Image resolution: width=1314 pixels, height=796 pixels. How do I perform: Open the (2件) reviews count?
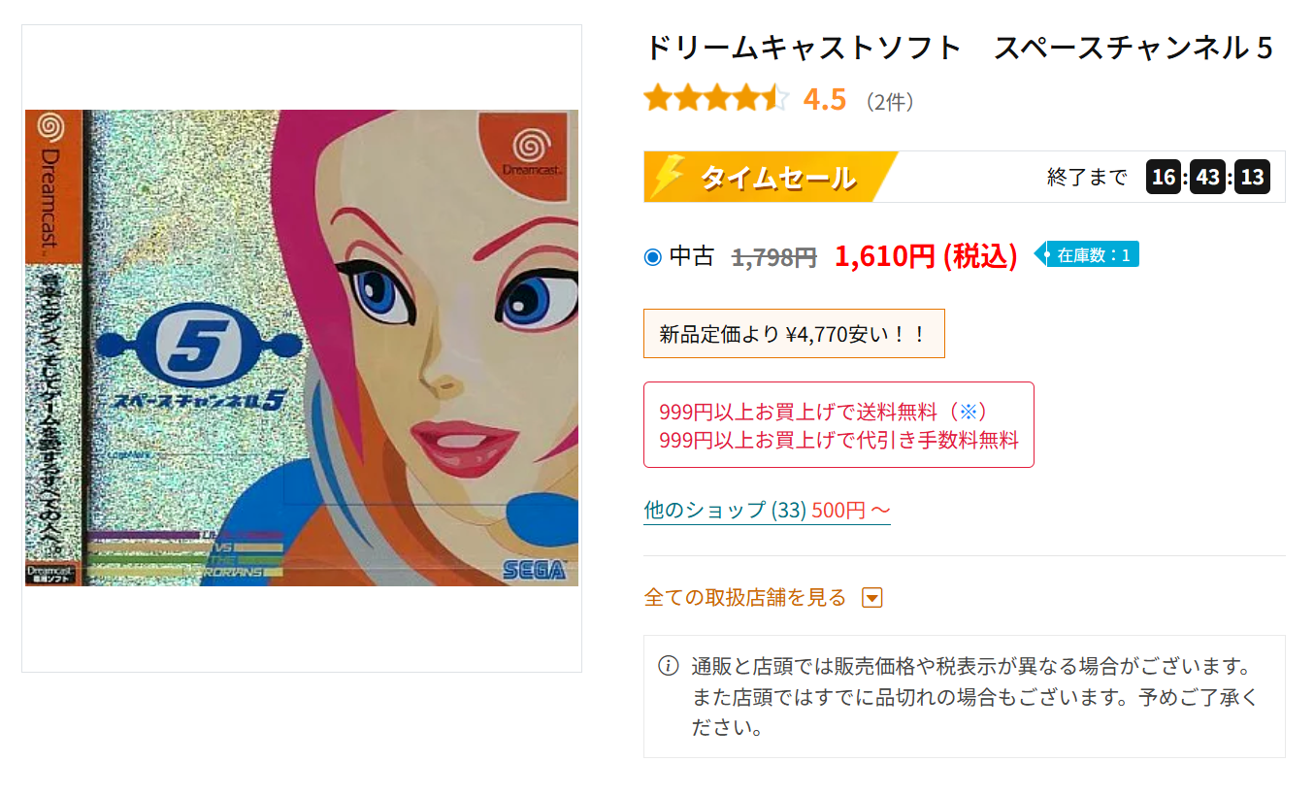[x=889, y=101]
